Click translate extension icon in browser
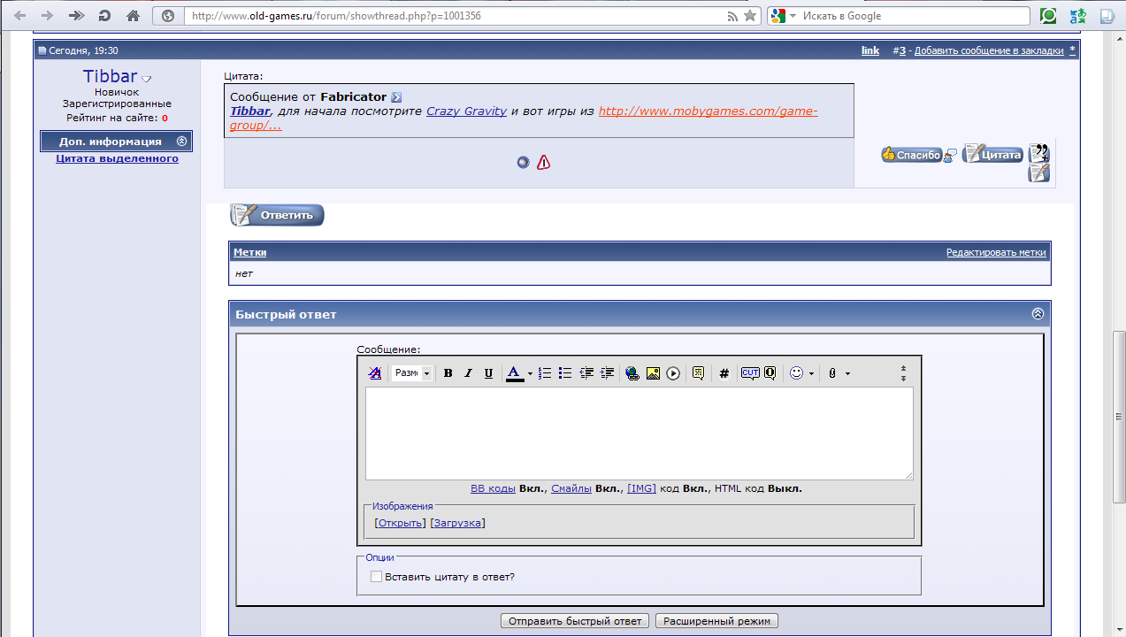This screenshot has width=1126, height=637. [1077, 16]
